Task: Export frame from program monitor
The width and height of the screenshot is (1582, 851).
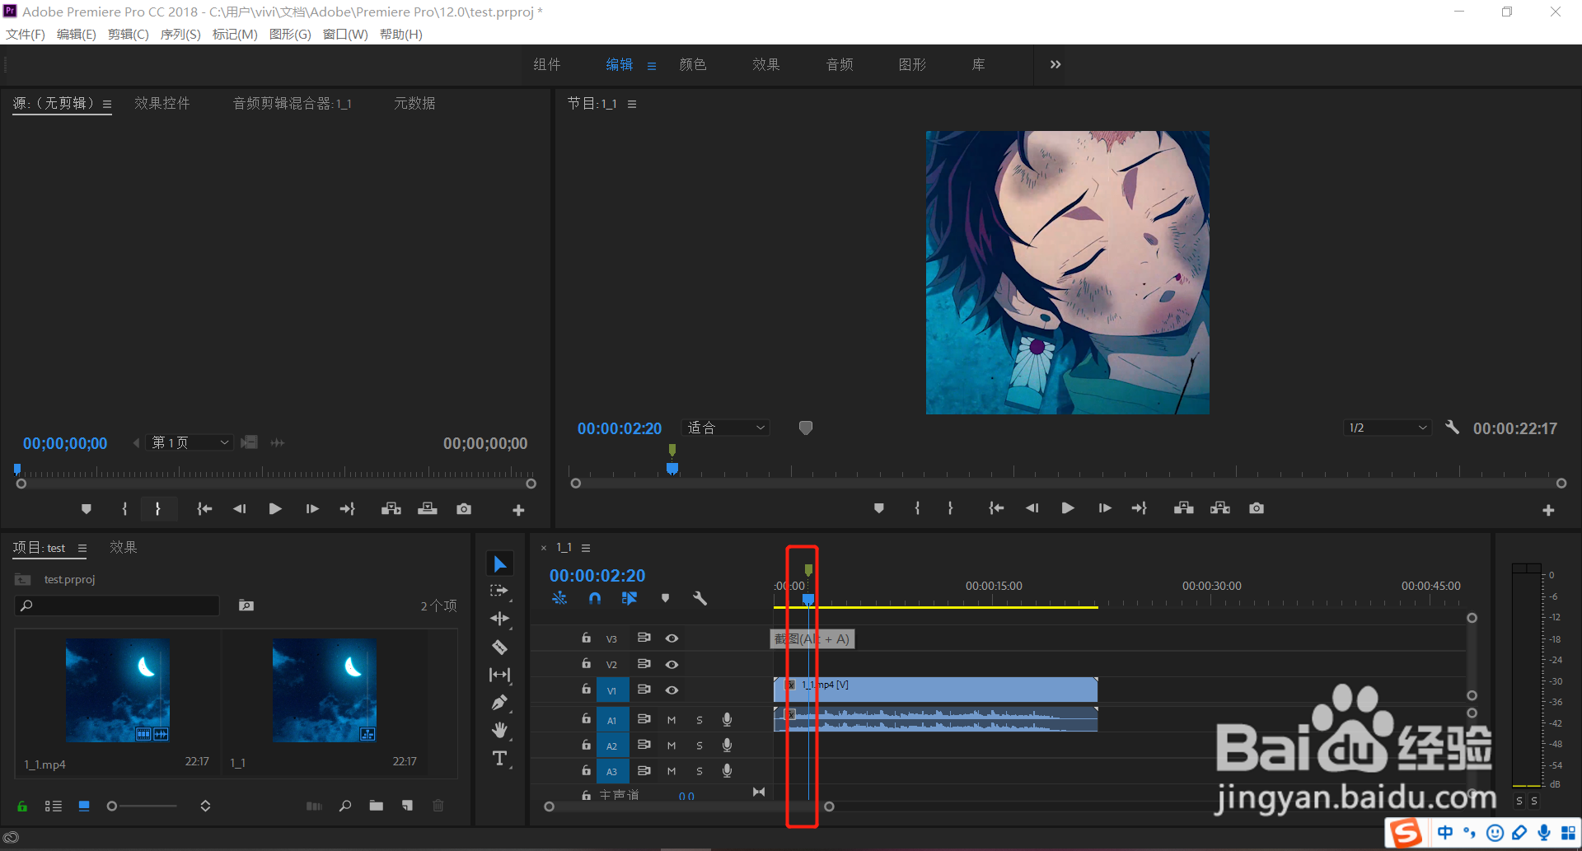Action: 1257,508
